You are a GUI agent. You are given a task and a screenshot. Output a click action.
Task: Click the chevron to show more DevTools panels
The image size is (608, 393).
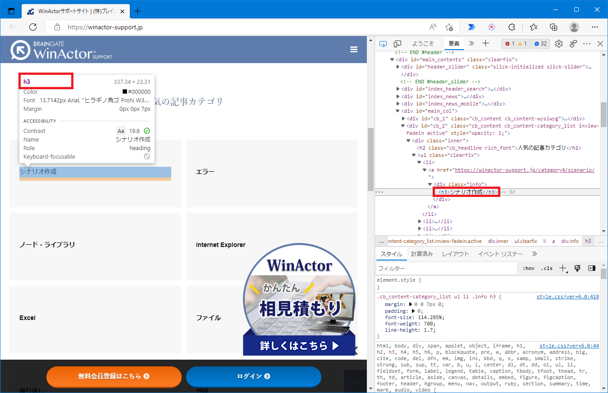pyautogui.click(x=471, y=43)
